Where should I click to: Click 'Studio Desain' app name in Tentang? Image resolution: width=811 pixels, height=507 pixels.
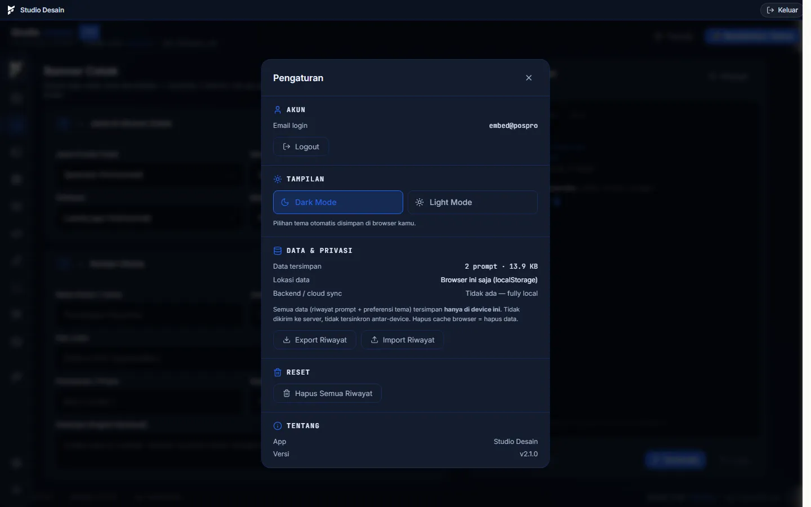click(516, 442)
